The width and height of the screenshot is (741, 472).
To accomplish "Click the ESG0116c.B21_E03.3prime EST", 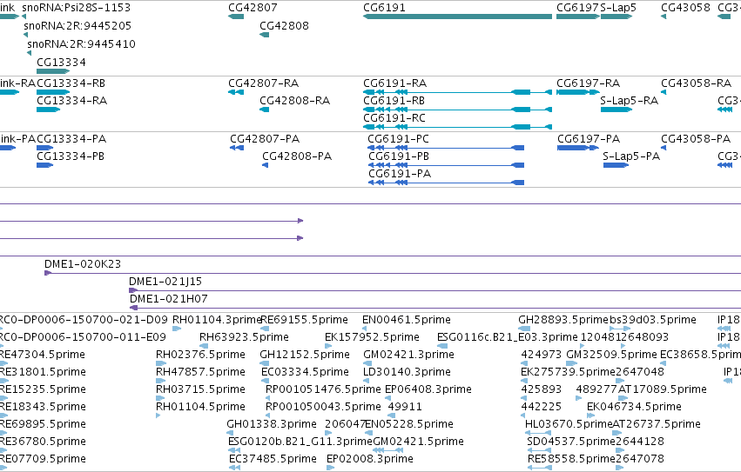I will [x=442, y=346].
